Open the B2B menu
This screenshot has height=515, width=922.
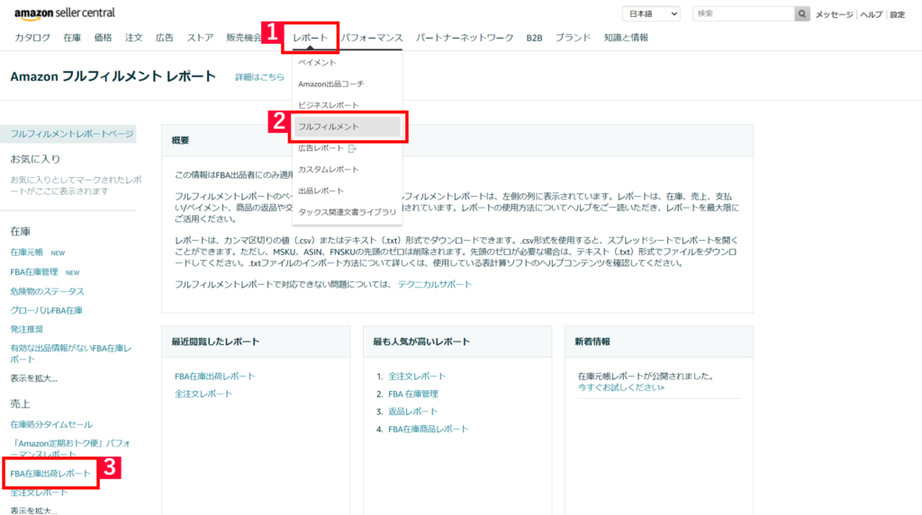pyautogui.click(x=534, y=38)
